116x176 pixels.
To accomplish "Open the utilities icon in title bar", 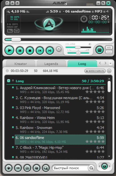I will (17, 3).
